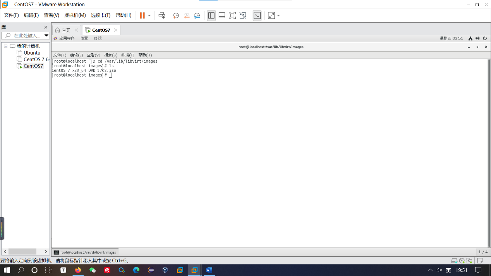Click the CD/DVD device status icon
This screenshot has height=276, width=491.
point(462,261)
